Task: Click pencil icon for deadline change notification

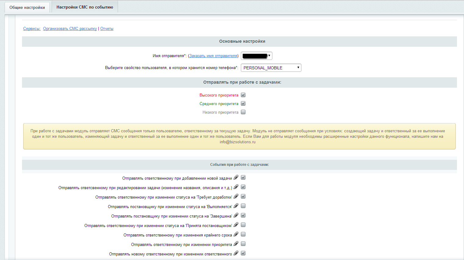Action: [x=236, y=234]
